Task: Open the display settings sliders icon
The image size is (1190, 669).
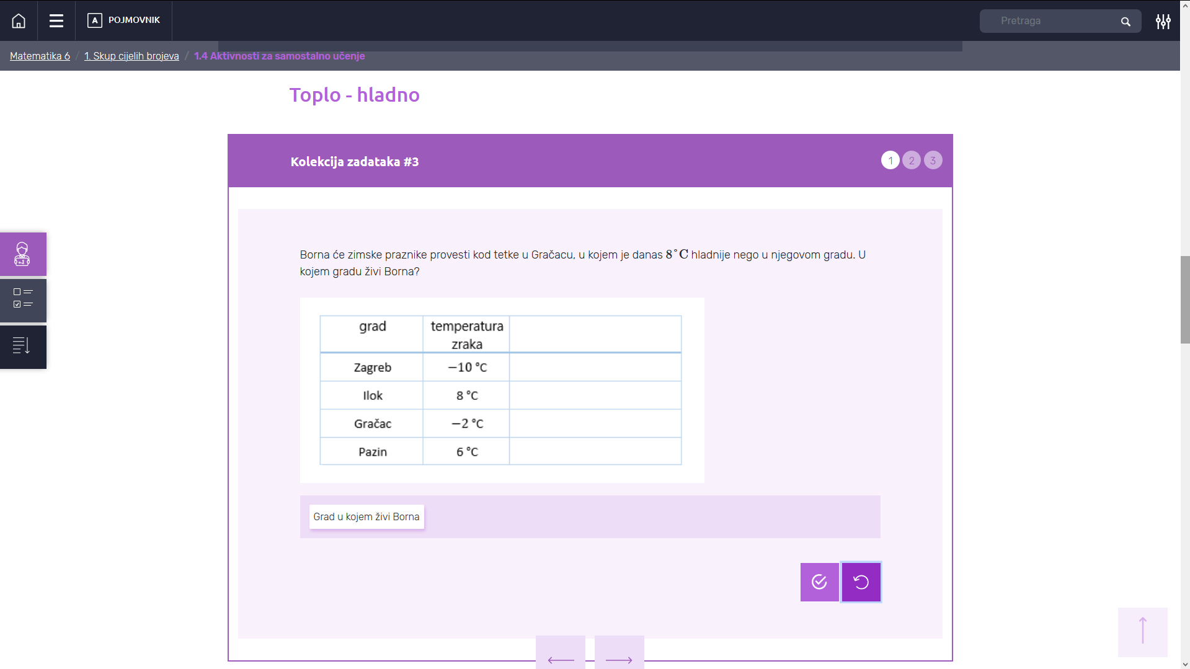Action: coord(1163,22)
